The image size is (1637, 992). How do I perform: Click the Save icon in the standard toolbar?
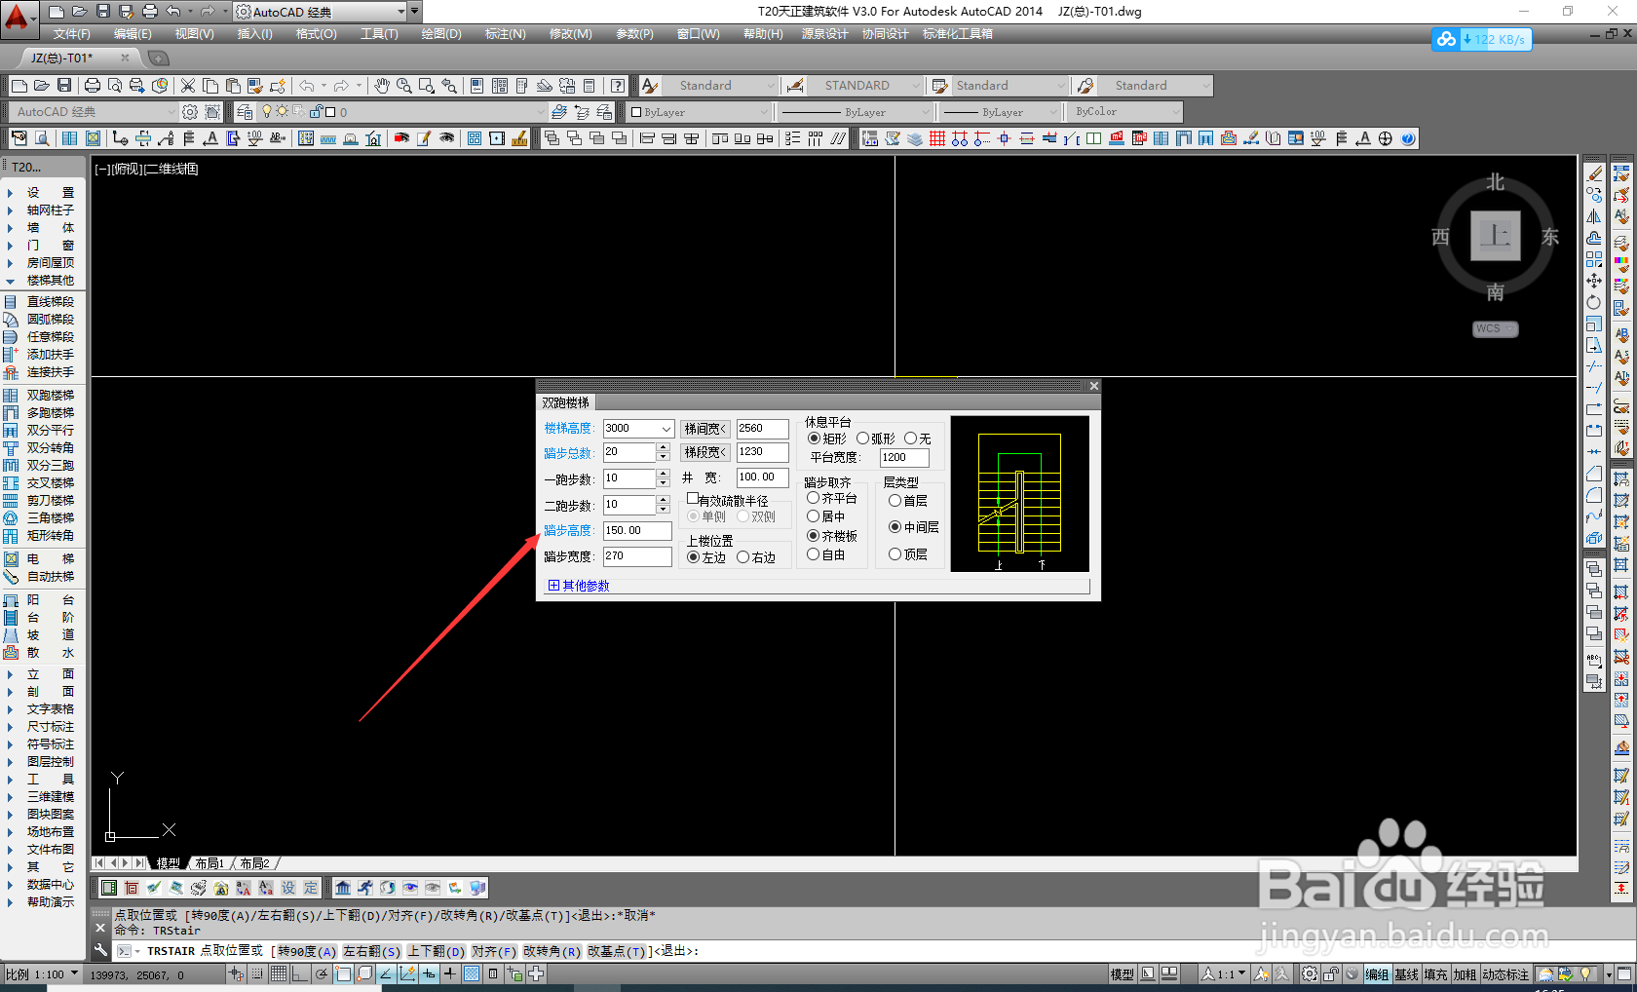click(64, 86)
